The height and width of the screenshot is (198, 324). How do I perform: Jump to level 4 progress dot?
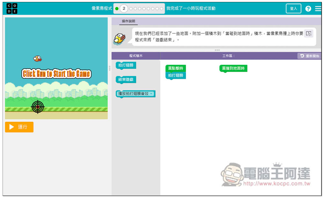tap(135, 9)
